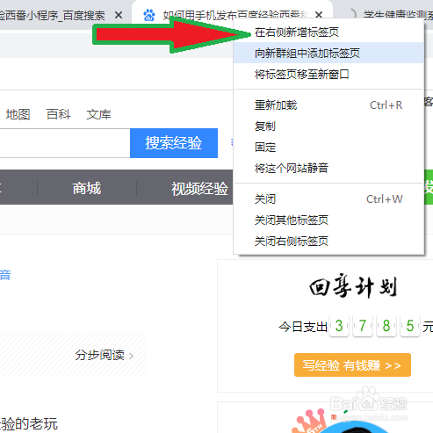This screenshot has height=433, width=433.
Task: Open the 商城 navigation item
Action: point(87,188)
